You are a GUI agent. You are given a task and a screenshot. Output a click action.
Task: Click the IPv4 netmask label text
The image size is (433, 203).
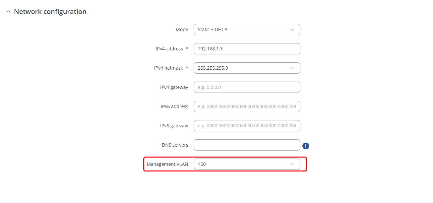pyautogui.click(x=168, y=68)
